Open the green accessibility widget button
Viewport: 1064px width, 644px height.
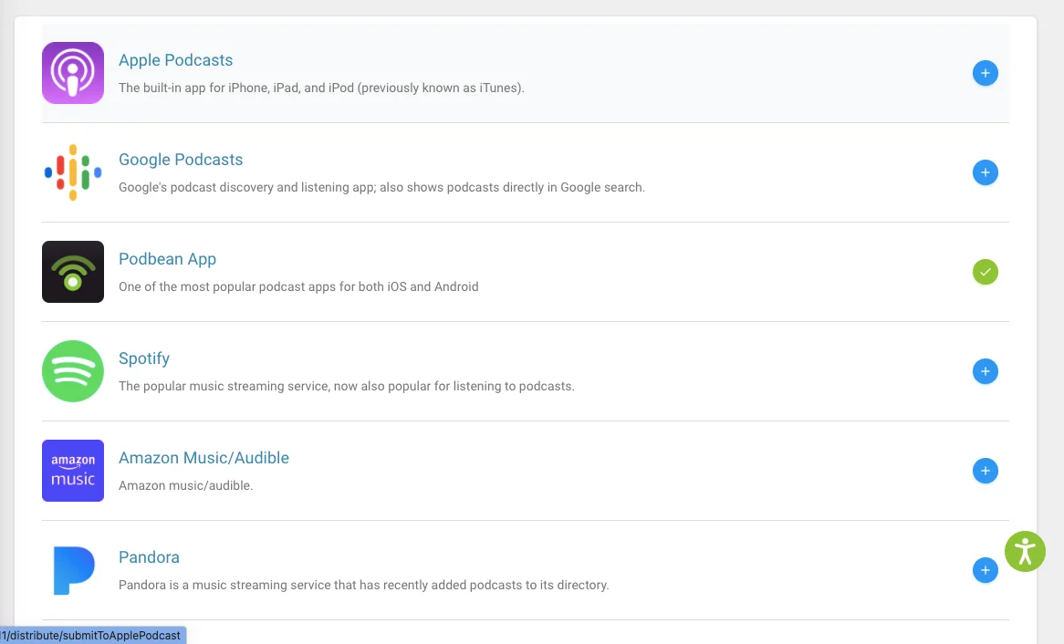(x=1025, y=551)
